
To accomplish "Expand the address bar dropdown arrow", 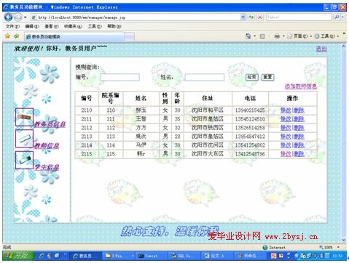I will (x=243, y=17).
